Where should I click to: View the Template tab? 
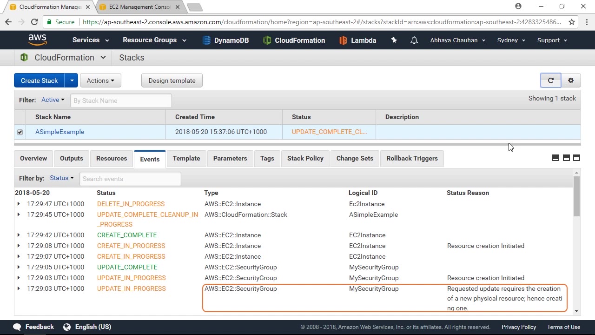coord(186,159)
